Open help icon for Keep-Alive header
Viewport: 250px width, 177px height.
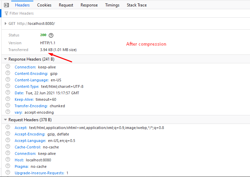[7, 99]
